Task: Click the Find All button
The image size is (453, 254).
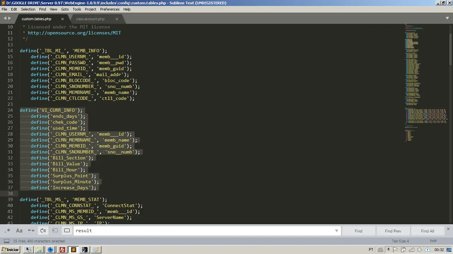Action: pos(427,231)
